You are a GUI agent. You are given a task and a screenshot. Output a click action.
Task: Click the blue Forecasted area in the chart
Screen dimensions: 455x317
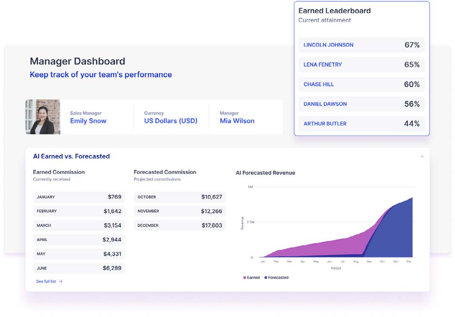[x=394, y=235]
